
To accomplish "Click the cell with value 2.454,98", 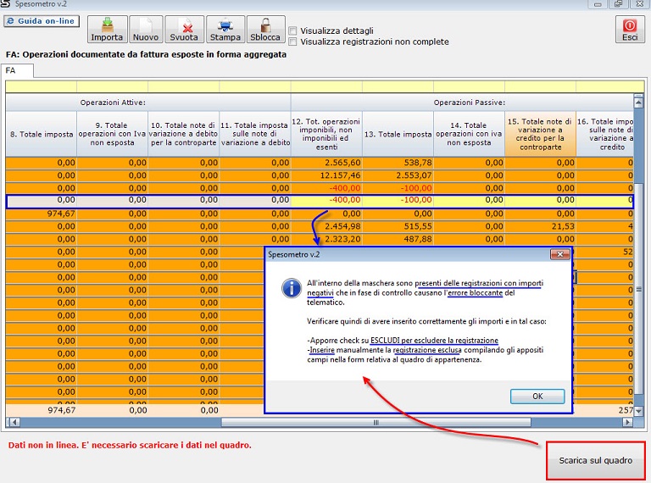I will click(x=326, y=226).
